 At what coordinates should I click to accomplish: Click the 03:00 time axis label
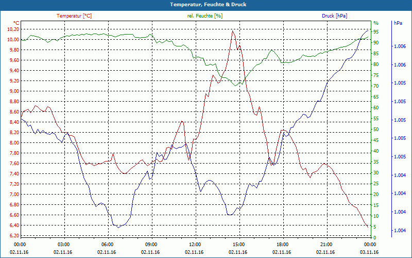pyautogui.click(x=63, y=245)
